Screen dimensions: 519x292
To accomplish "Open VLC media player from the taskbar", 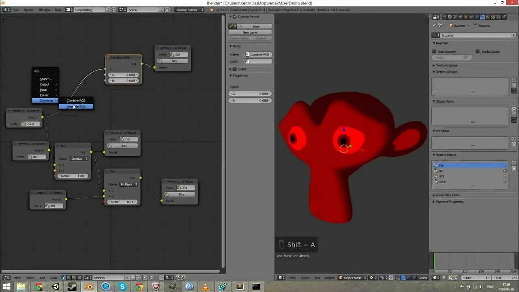I will 206,287.
